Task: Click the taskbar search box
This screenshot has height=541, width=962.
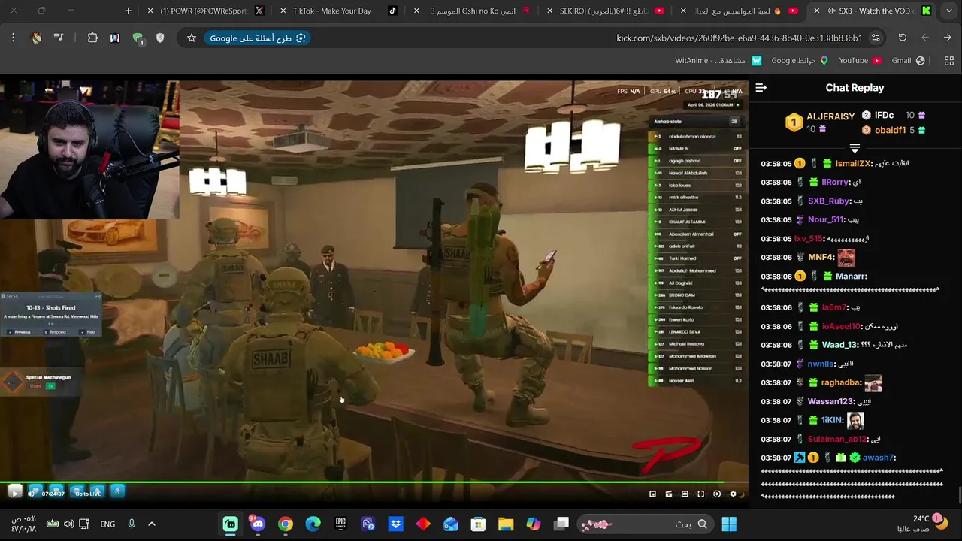Action: 646,524
